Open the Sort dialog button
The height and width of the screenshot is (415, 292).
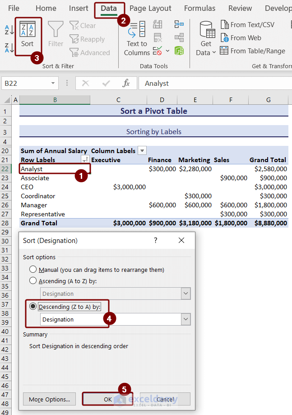pos(28,34)
